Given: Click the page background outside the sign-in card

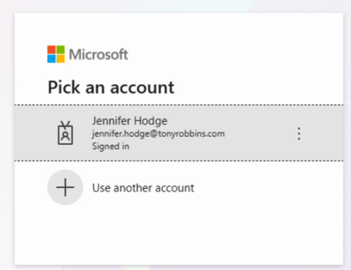Looking at the screenshot, I should point(6,134).
